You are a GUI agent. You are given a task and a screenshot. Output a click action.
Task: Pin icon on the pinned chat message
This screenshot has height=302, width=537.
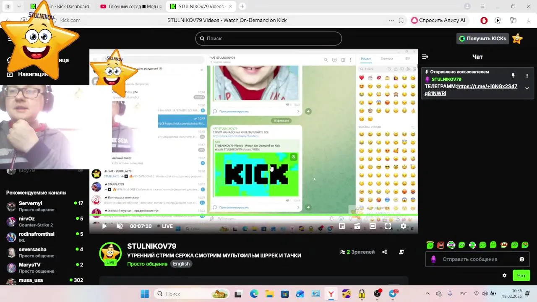(x=513, y=75)
